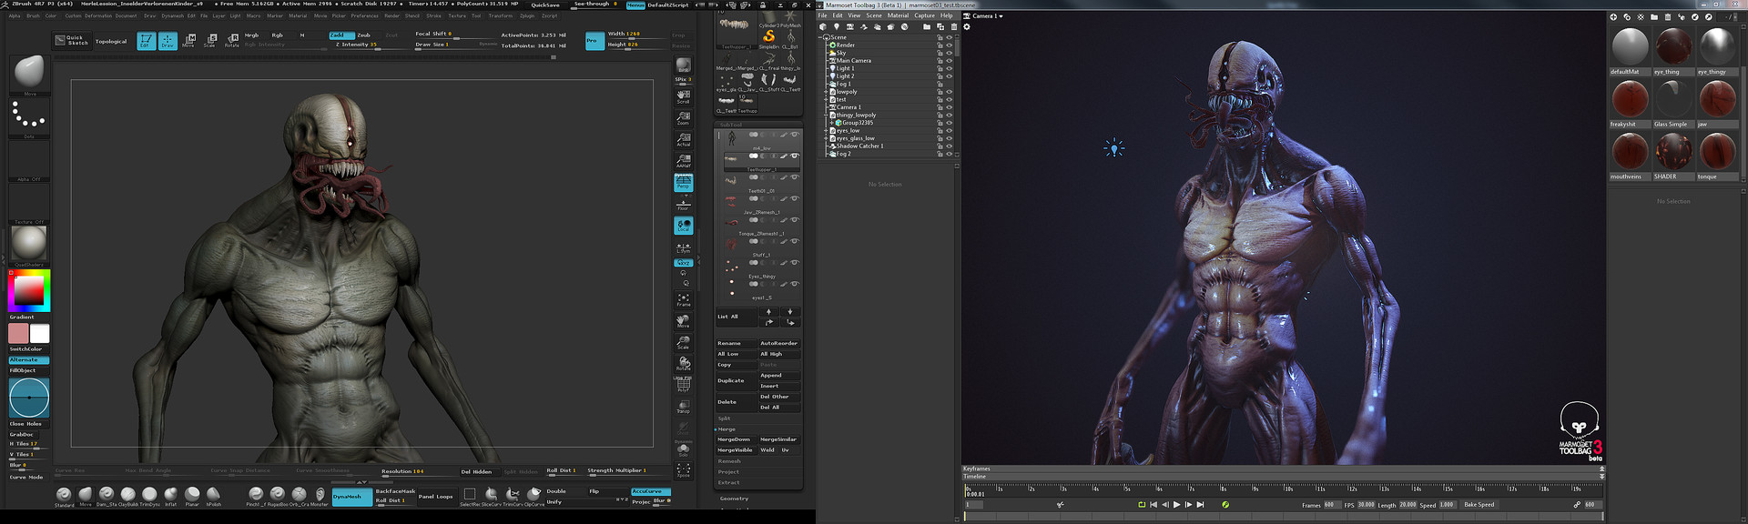Select the Rotate transform icon in ZBrush toolbar
Viewport: 1748px width, 524px height.
(x=232, y=41)
